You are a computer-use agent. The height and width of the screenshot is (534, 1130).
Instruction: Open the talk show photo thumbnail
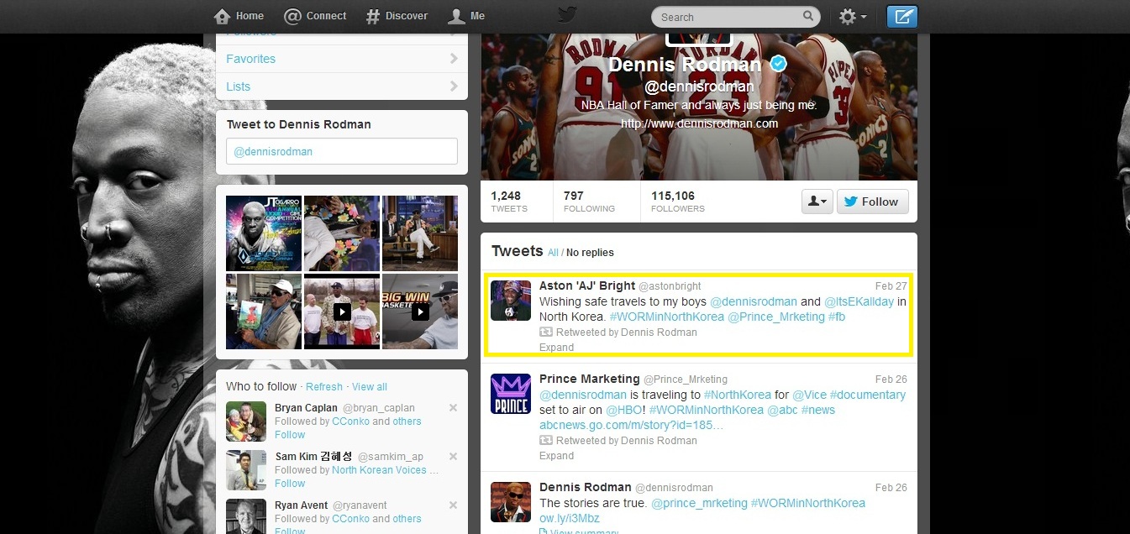(x=420, y=233)
